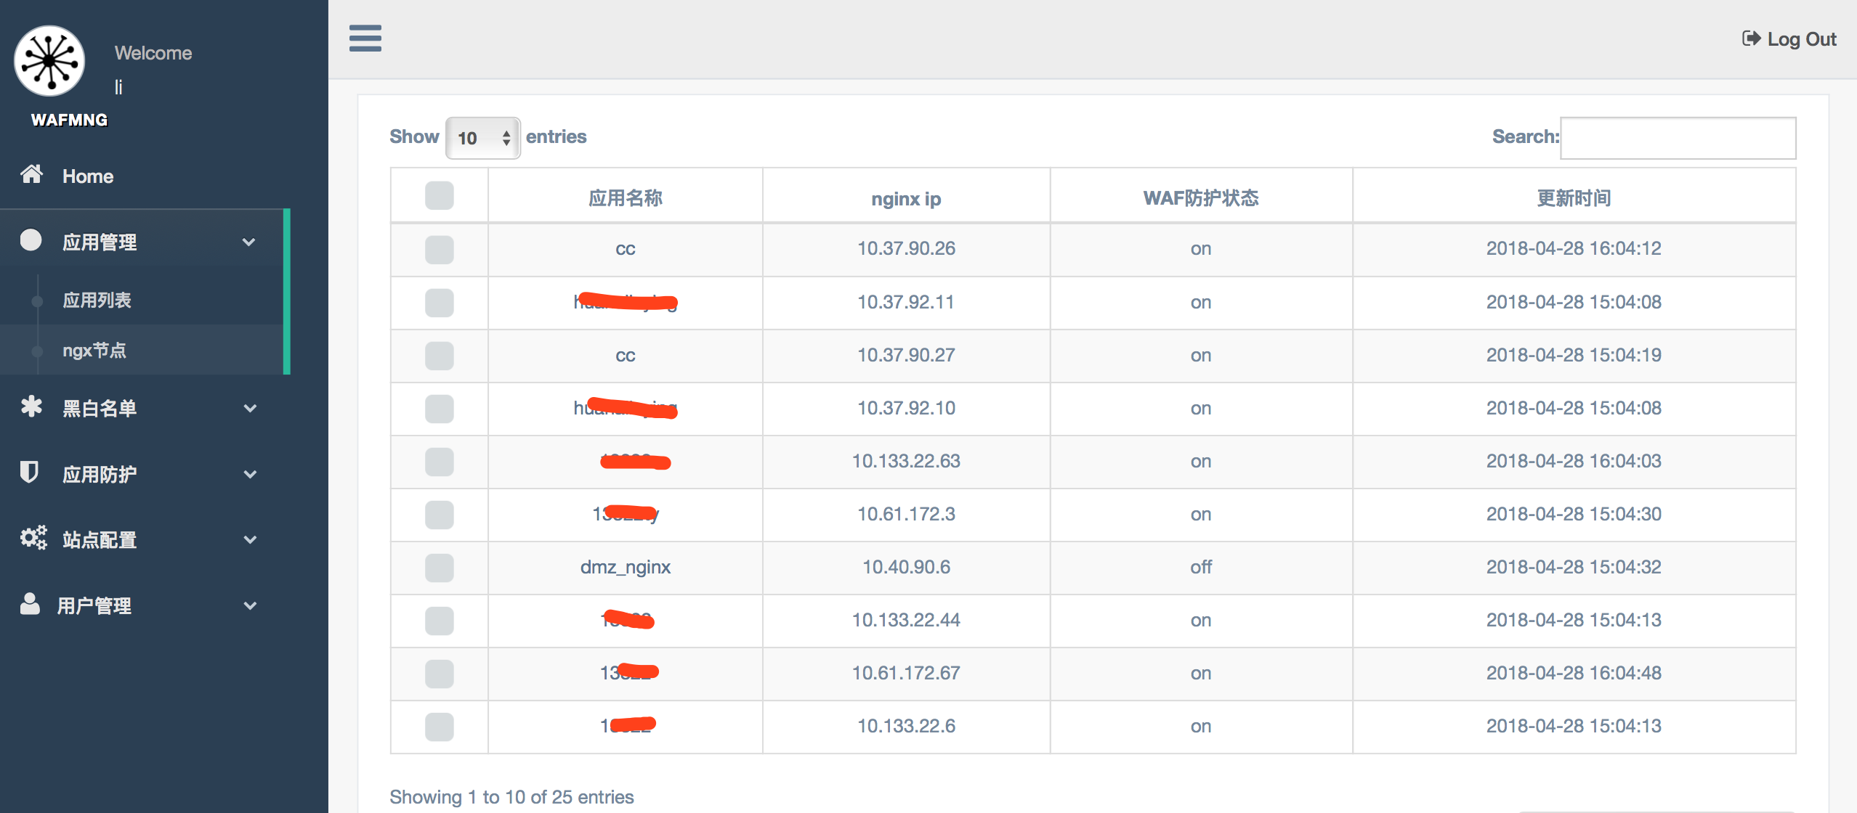Screen dimensions: 1857x813
Task: Expand the 站点配置 menu chevron
Action: point(250,539)
